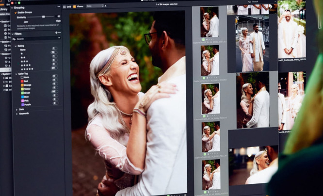Image resolution: width=323 pixels, height=196 pixels.
Task: Collapse the Rating filter section
Action: (16, 46)
